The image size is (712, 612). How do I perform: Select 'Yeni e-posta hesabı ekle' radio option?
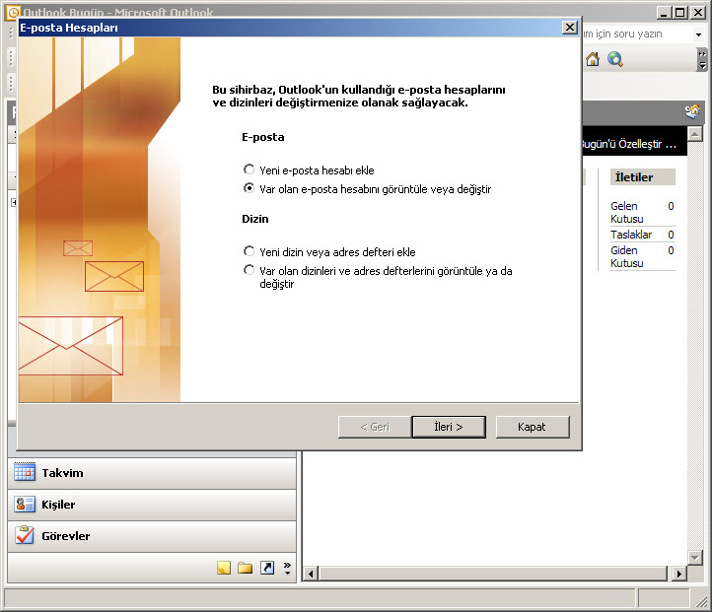249,170
